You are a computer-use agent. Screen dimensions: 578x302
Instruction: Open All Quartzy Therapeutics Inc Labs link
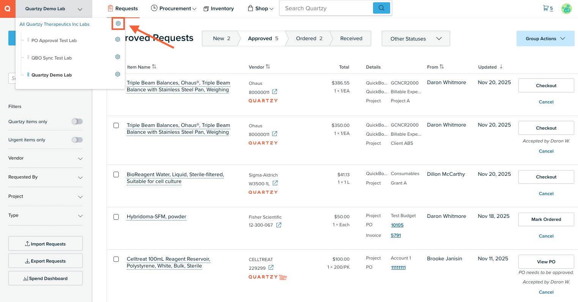54,24
